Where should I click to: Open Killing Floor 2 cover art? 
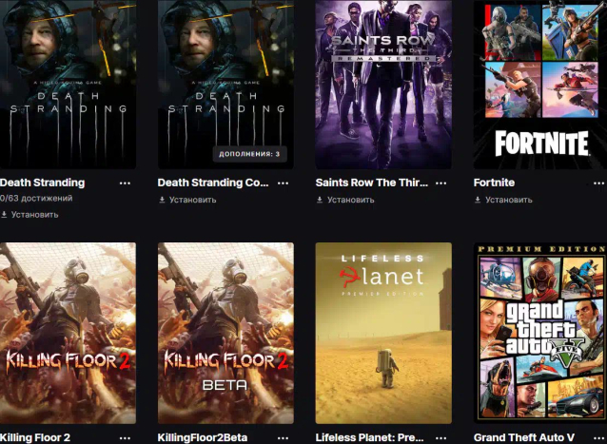click(68, 333)
